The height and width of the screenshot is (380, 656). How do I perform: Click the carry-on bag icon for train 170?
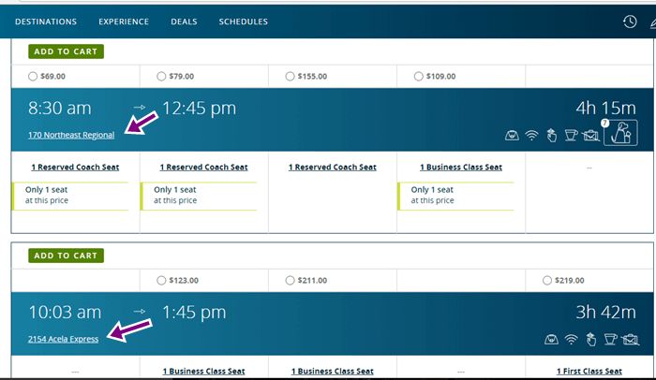[512, 136]
